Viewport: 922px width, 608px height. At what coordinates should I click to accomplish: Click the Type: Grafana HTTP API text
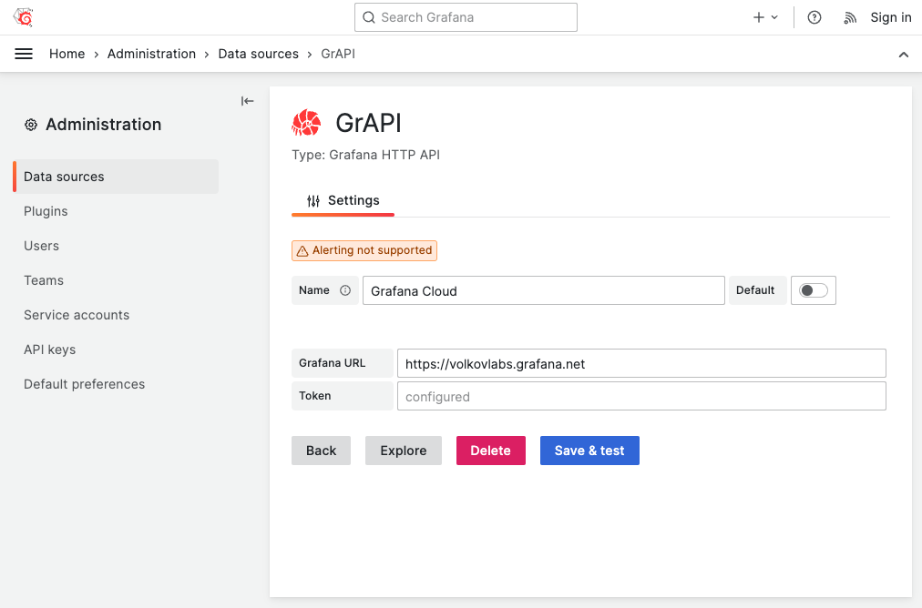coord(365,155)
